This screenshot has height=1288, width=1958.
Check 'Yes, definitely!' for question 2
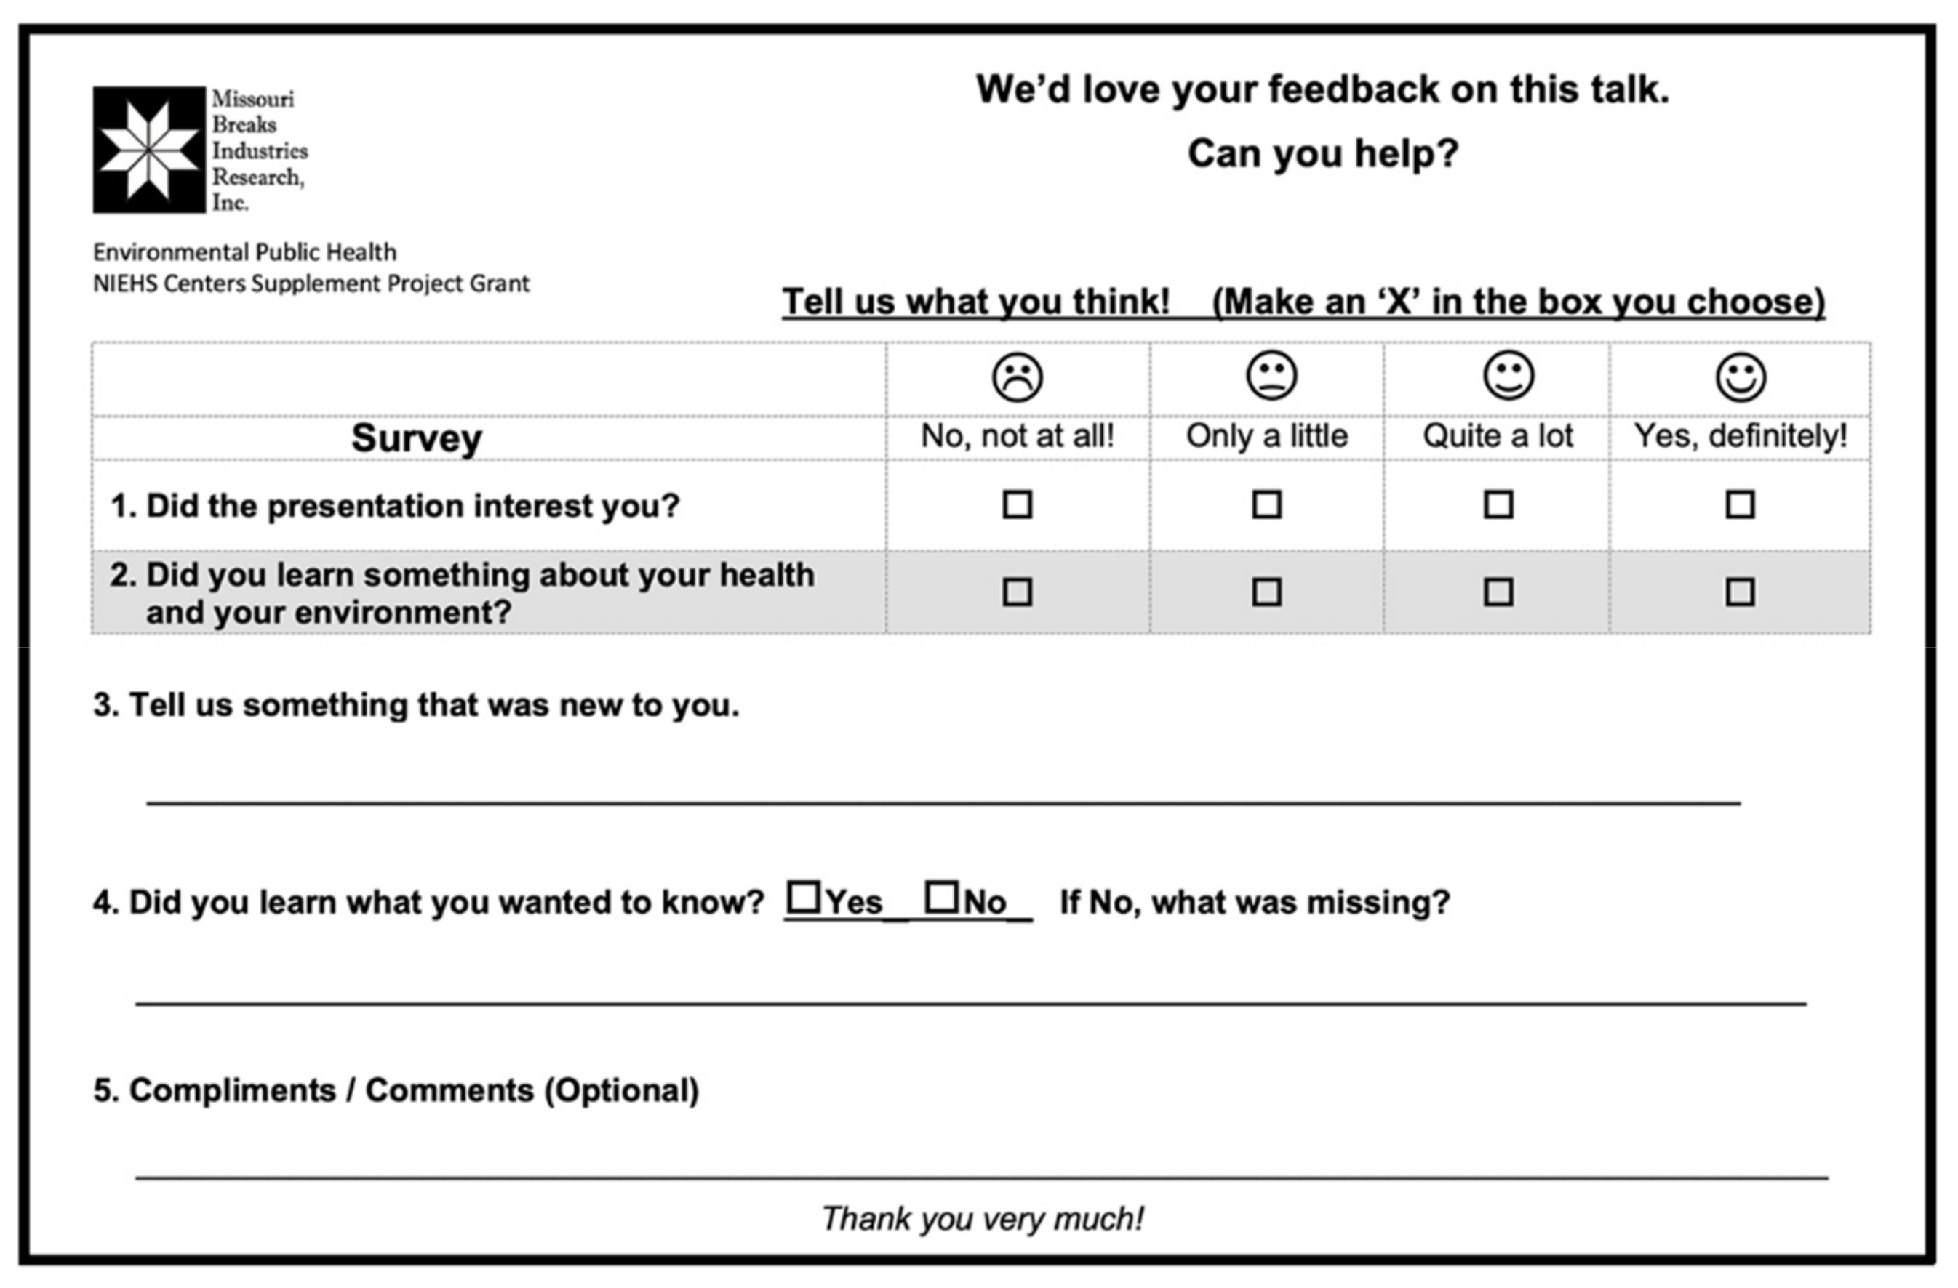pos(1740,592)
